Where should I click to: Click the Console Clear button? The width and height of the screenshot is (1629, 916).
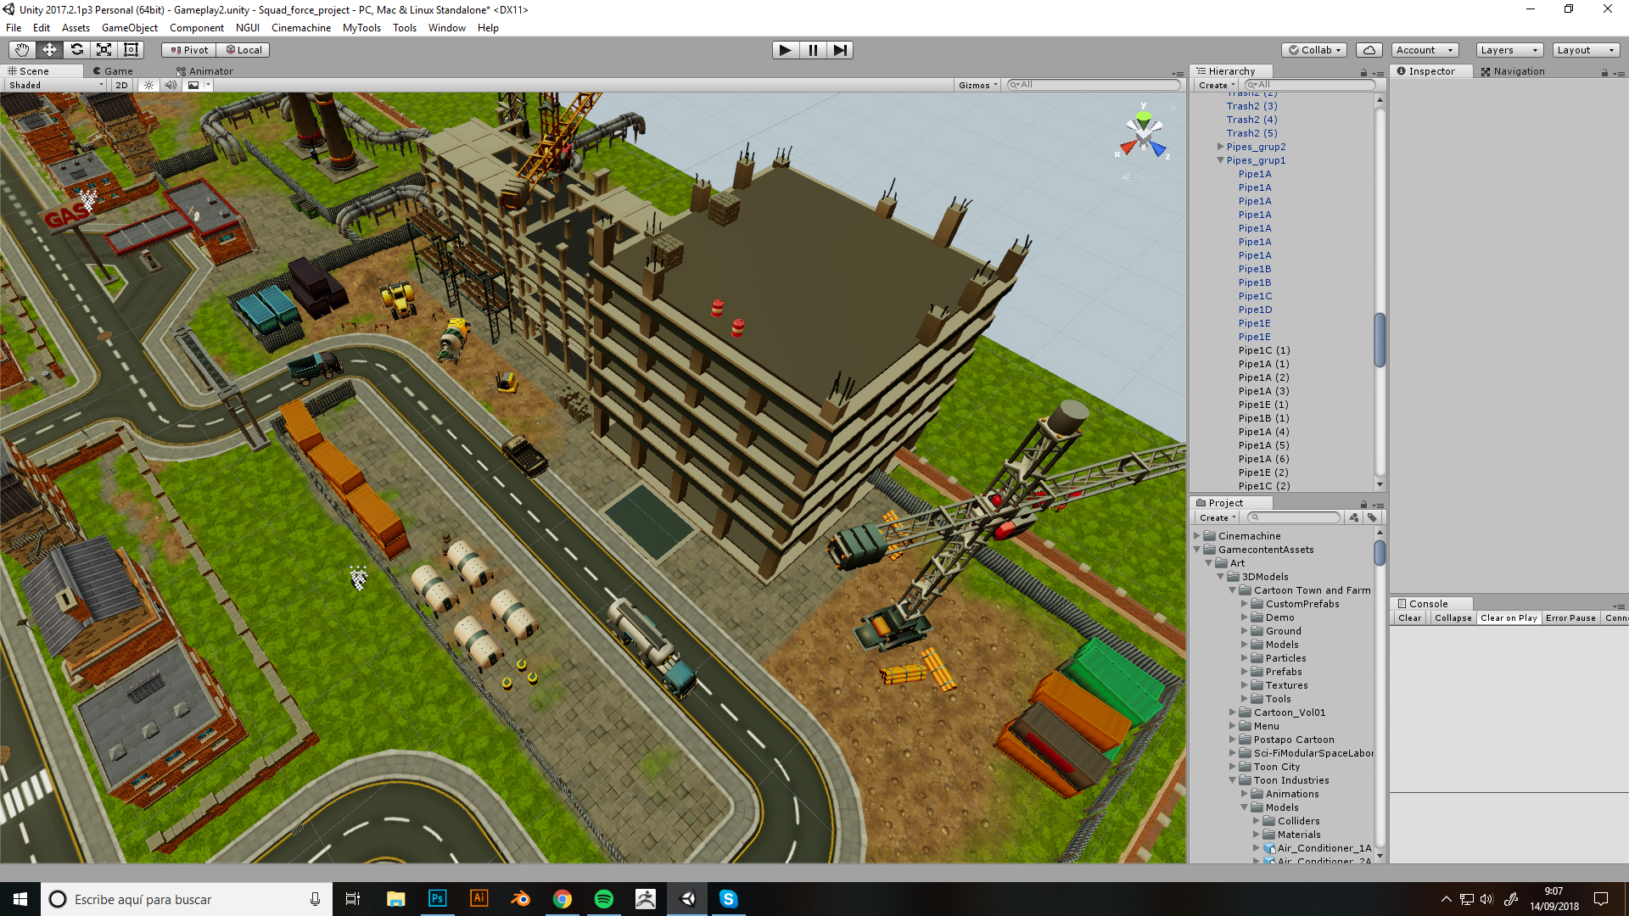coord(1409,618)
